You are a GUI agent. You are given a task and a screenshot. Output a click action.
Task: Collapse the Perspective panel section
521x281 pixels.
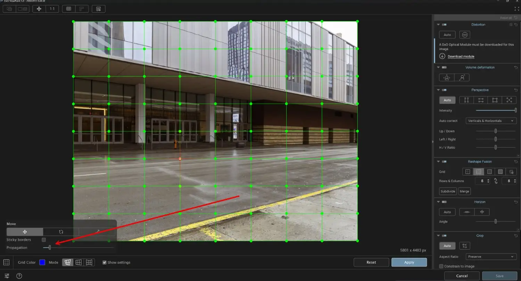coord(438,90)
